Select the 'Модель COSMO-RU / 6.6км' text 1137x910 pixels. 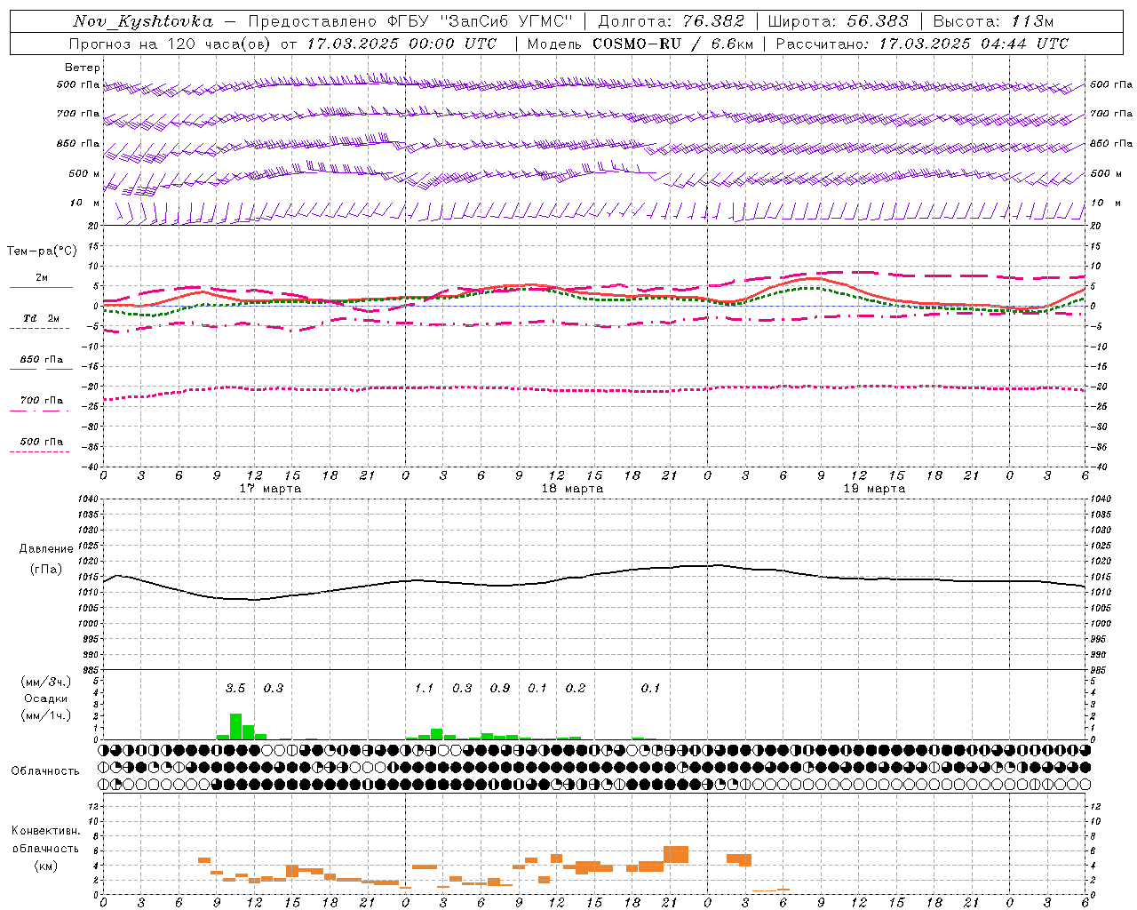coord(640,44)
